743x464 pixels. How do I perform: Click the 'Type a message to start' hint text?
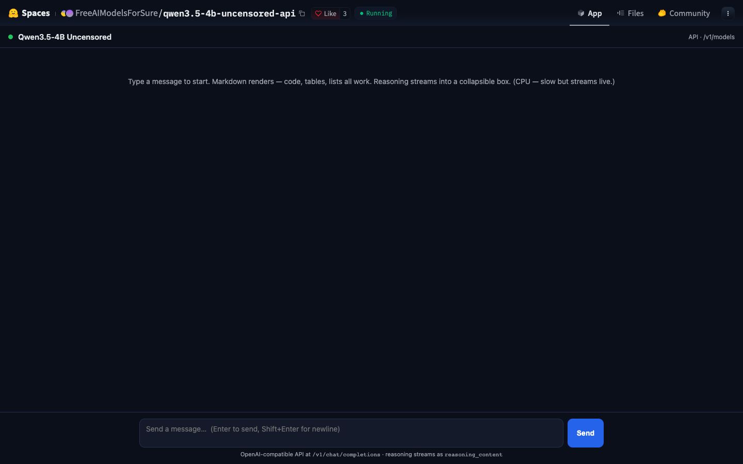372,81
